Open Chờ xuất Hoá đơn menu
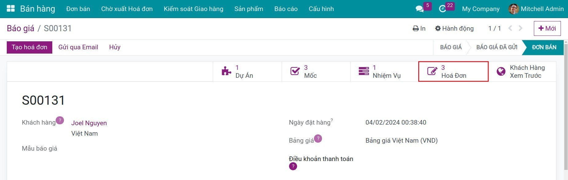Screen dimensions: 568x180 pyautogui.click(x=127, y=9)
